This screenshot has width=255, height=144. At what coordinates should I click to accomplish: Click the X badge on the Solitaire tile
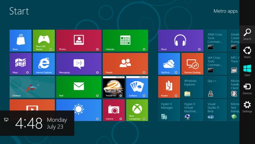pos(144,96)
